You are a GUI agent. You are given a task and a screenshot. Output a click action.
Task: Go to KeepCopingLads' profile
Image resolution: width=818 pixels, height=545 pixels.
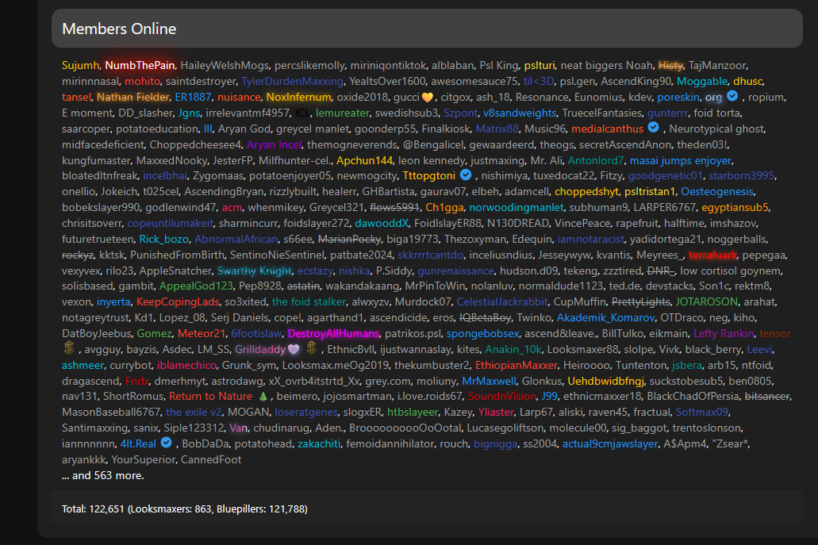coord(177,301)
